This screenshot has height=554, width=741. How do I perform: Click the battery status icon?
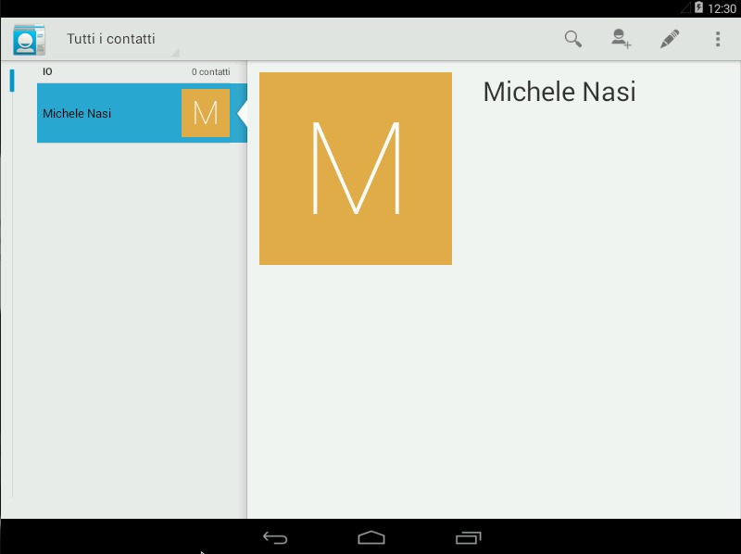click(698, 8)
